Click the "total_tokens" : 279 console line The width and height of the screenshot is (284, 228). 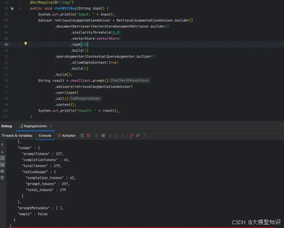(46, 190)
